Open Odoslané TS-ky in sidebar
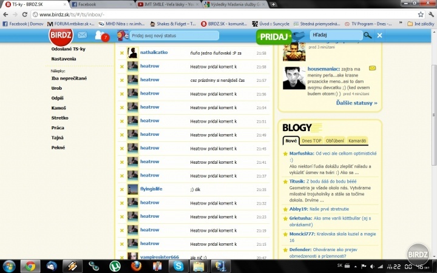This screenshot has width=437, height=273. pyautogui.click(x=68, y=49)
